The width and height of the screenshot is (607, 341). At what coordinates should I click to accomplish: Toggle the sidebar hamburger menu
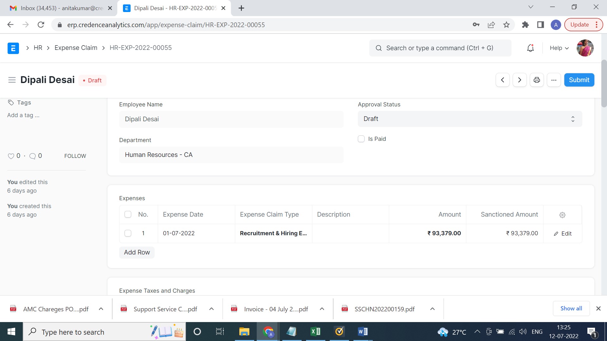12,80
